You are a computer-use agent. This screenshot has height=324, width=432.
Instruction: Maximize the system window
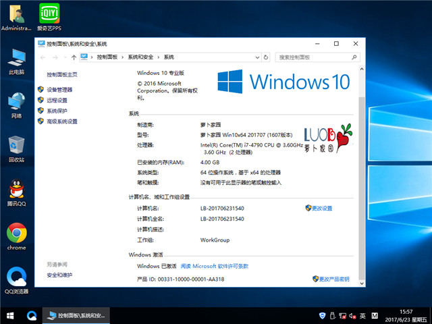click(336, 43)
